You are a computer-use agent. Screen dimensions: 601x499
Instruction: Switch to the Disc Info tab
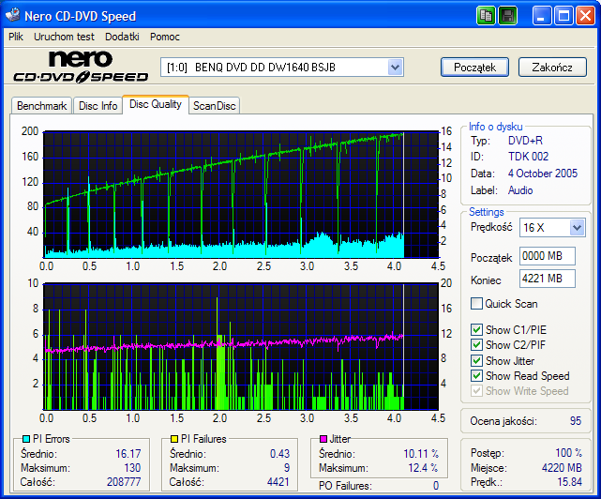pyautogui.click(x=98, y=106)
